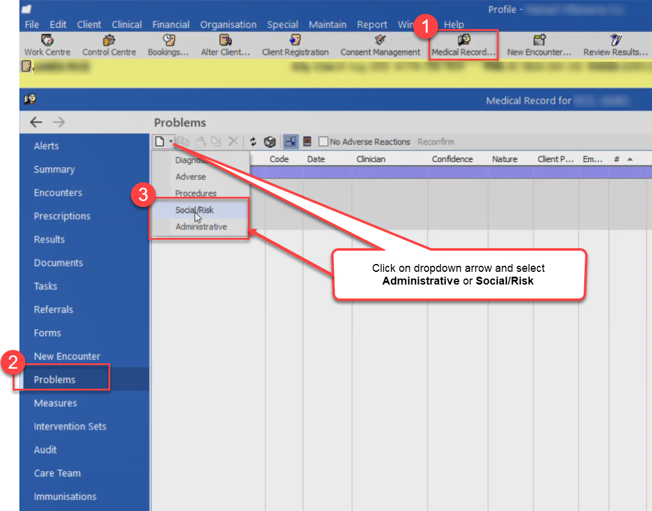Screen dimensions: 652x511
Task: Open the Control Centre
Action: 109,46
